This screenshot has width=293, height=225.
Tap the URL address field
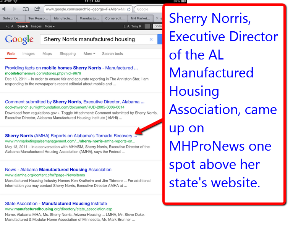[88, 9]
